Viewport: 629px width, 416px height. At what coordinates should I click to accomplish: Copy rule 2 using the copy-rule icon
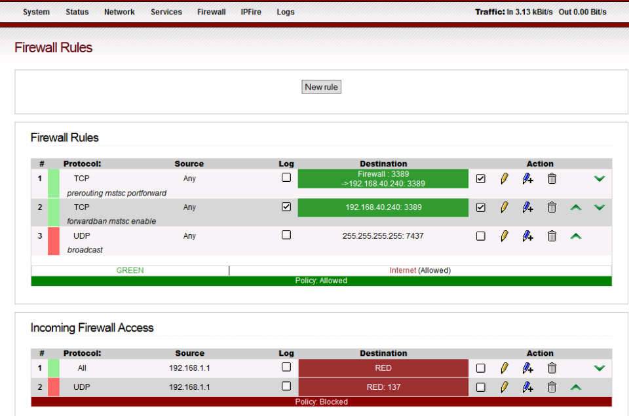[x=527, y=207]
